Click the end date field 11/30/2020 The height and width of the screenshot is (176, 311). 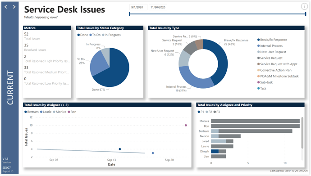pos(158,7)
